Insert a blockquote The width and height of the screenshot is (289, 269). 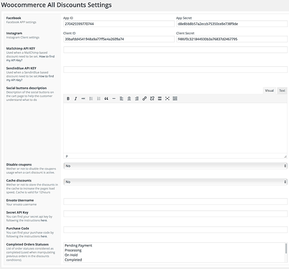point(106,99)
